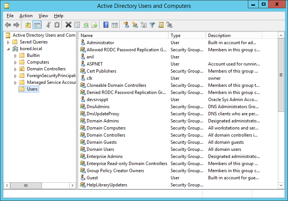Viewport: 288px width, 201px height.
Task: Click tree pane scroll right arrow
Action: tap(72, 185)
